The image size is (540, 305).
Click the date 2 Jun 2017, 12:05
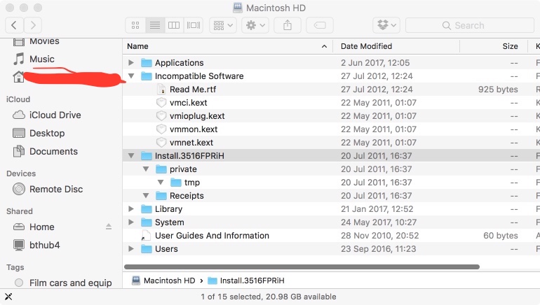click(x=375, y=62)
